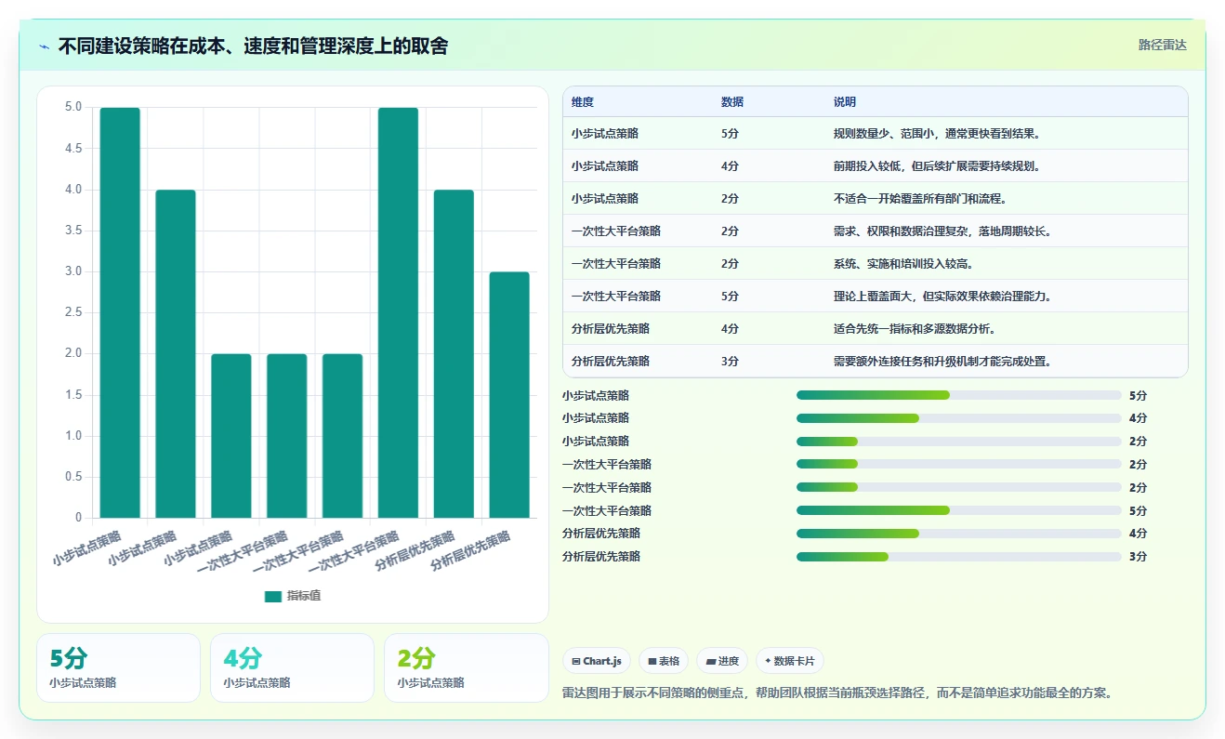Click the footer note starting with 雷达图用于展示
The image size is (1225, 739).
point(837,693)
